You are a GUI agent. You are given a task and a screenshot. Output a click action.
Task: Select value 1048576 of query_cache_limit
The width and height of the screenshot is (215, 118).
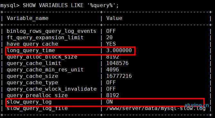point(117,63)
